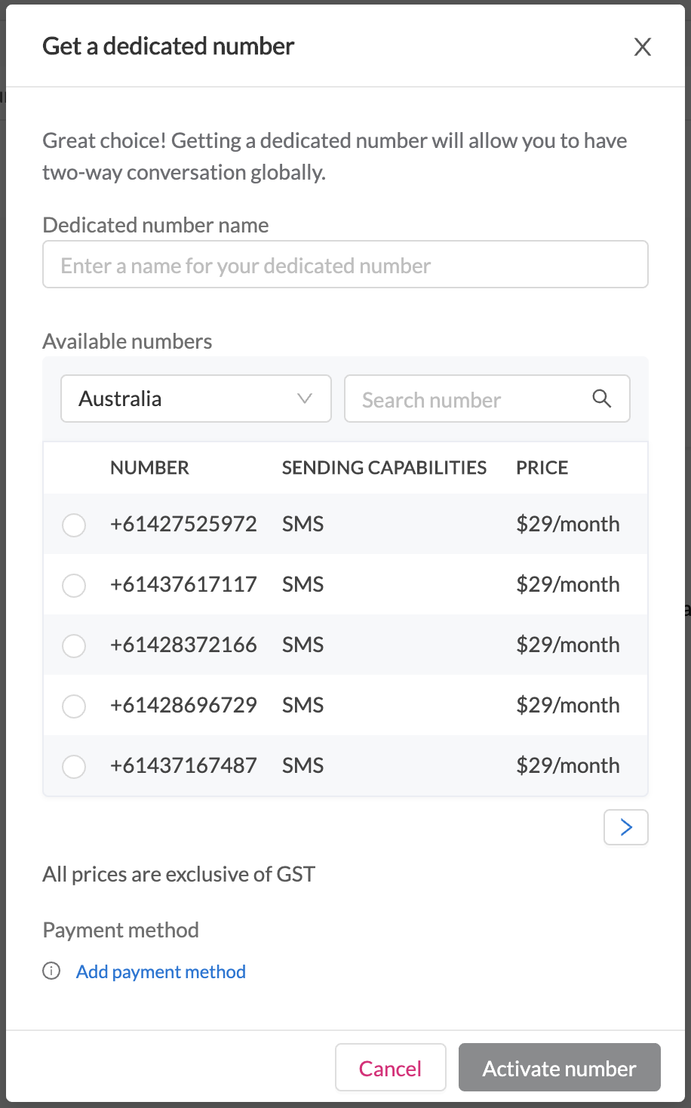Image resolution: width=691 pixels, height=1108 pixels.
Task: Click the SENDING CAPABILITIES column header
Action: tap(384, 467)
